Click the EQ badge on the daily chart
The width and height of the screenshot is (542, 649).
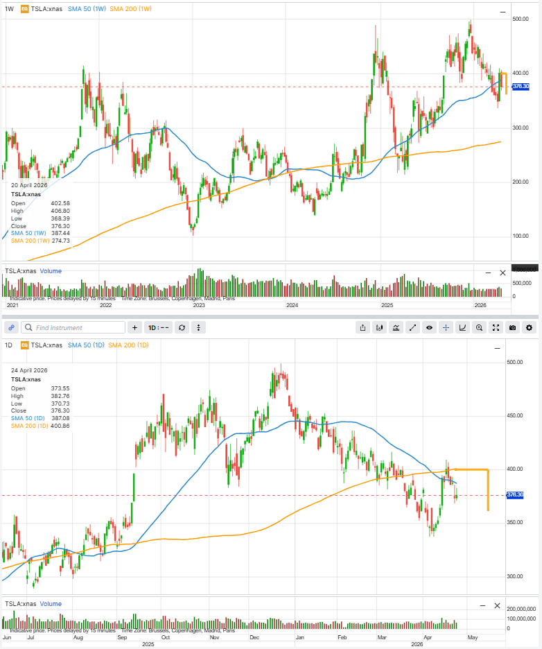(25, 345)
